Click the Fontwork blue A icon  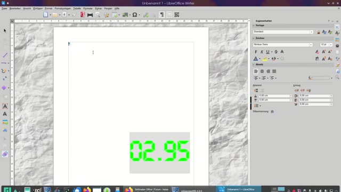pos(5,130)
